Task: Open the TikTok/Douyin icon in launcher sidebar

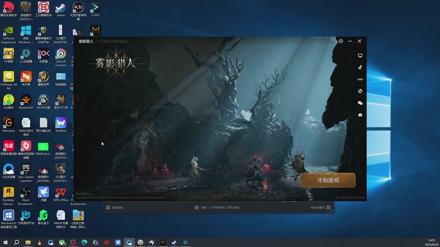Action: click(360, 67)
